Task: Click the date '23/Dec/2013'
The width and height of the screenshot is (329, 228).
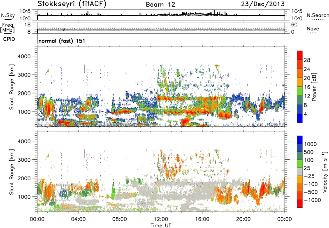Action: (263, 4)
